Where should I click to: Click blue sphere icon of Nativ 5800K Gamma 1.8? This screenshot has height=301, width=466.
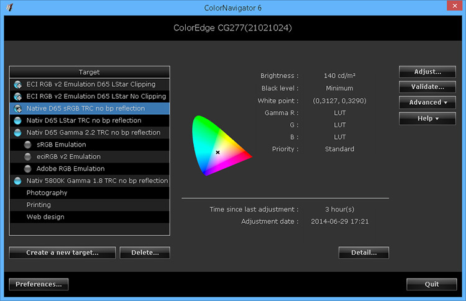coord(18,181)
